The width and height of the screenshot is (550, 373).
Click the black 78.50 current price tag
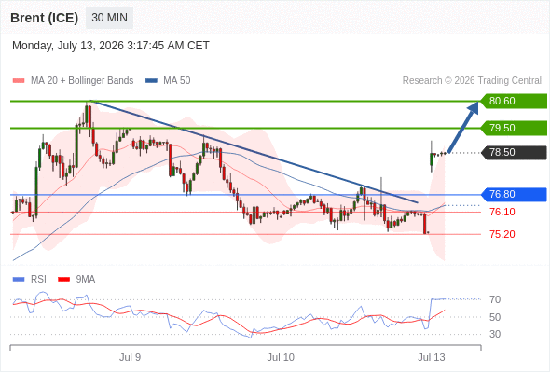click(x=514, y=153)
